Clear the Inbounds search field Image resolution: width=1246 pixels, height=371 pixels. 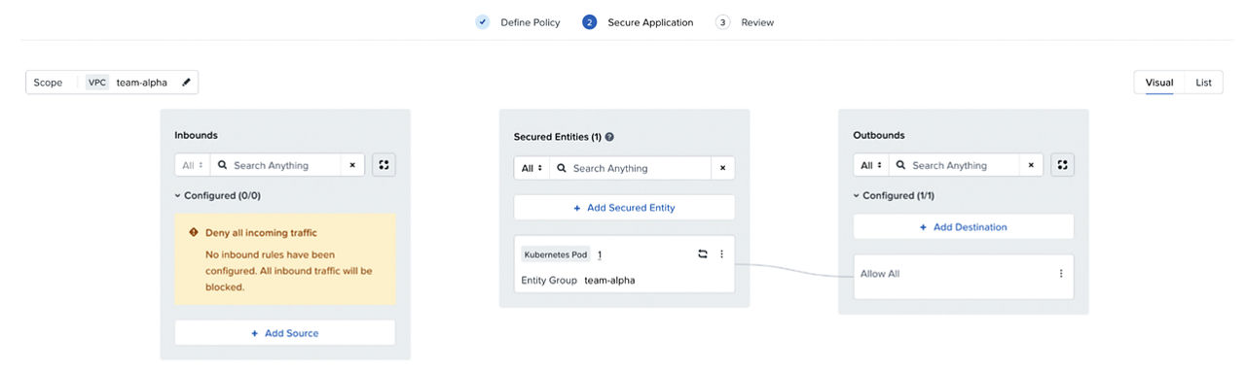(352, 165)
